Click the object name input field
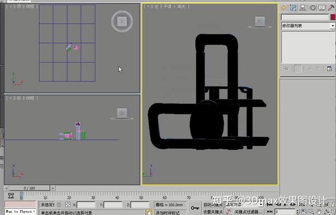The height and width of the screenshot is (215, 336). point(305,17)
